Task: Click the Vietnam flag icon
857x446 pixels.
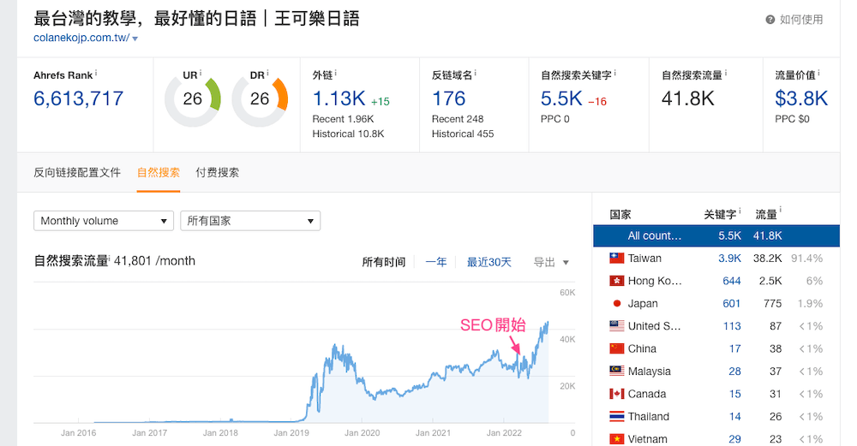Action: (x=616, y=439)
